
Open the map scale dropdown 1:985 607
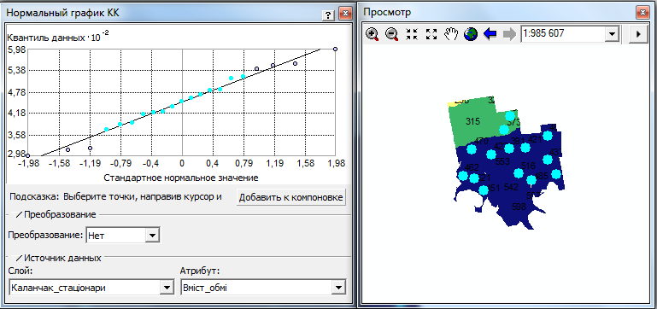point(613,34)
